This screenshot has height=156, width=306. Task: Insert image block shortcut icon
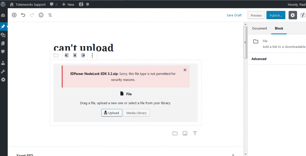[185, 133]
